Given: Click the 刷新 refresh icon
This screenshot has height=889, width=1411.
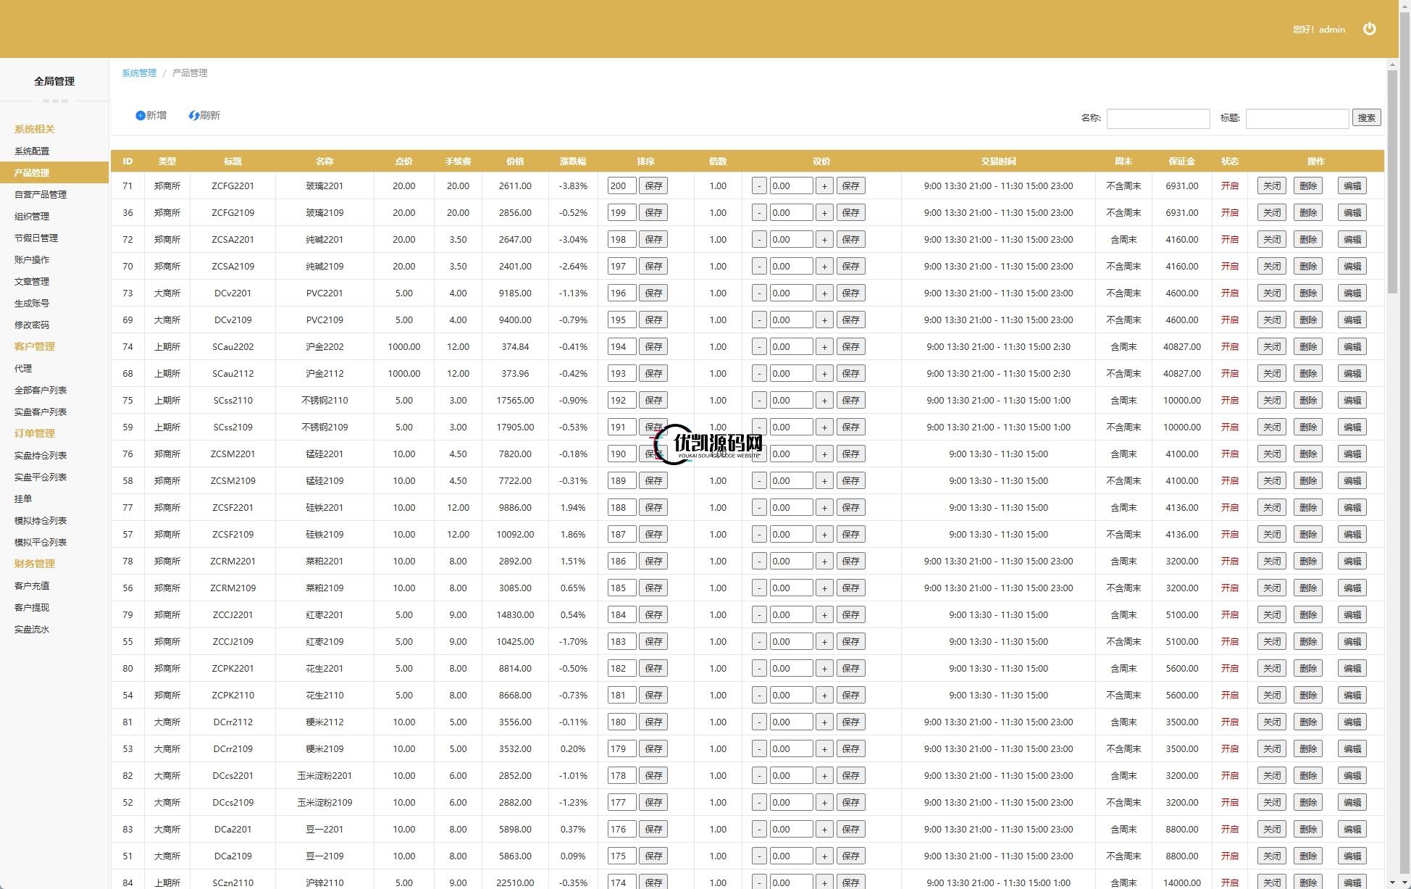Looking at the screenshot, I should tap(193, 115).
